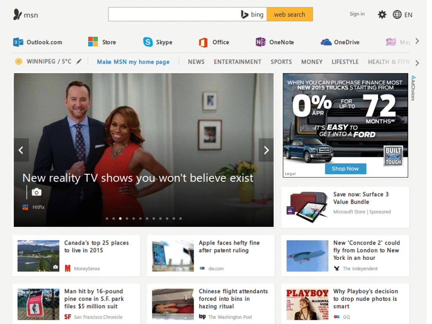Click the Surface tablet thumbnail

point(307,207)
